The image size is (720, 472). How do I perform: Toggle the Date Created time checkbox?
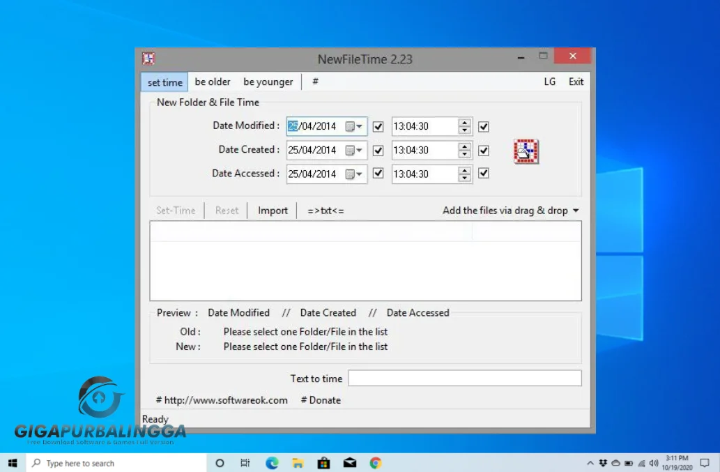484,151
